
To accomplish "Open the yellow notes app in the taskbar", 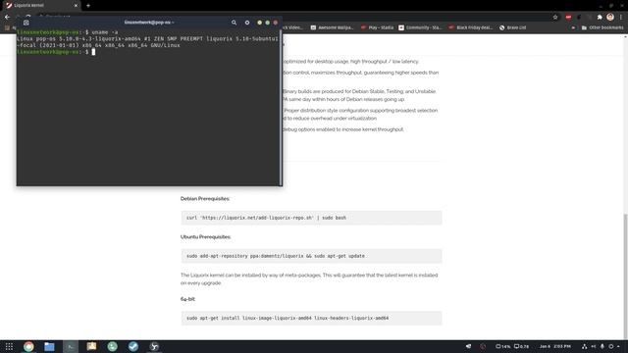I will pyautogui.click(x=91, y=346).
